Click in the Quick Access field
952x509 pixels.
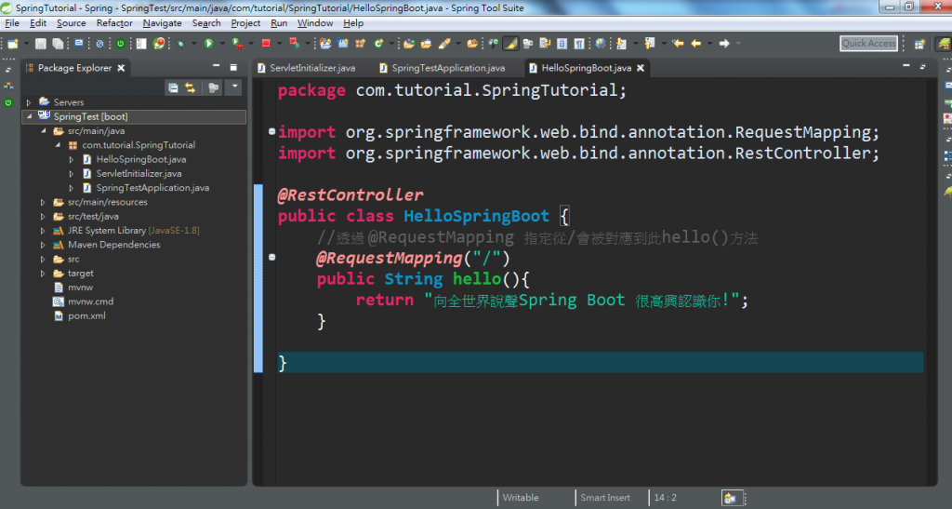pyautogui.click(x=869, y=43)
